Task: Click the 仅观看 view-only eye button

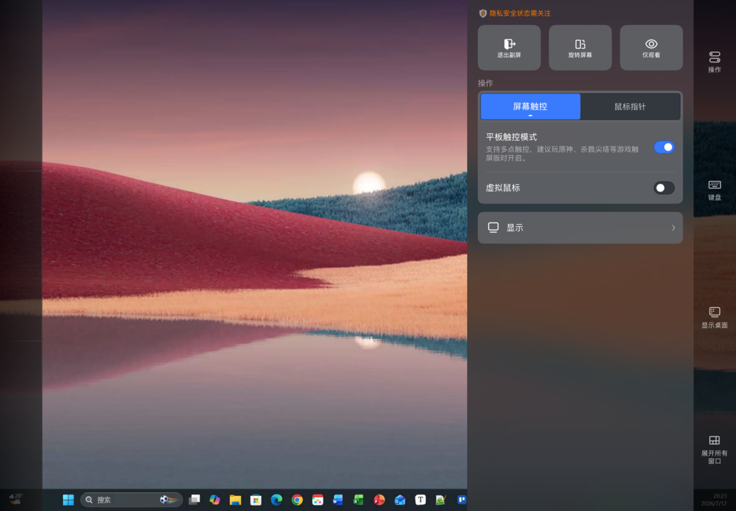Action: [x=651, y=48]
